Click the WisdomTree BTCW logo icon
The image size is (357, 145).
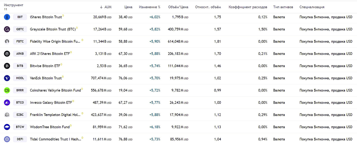coord(7,127)
